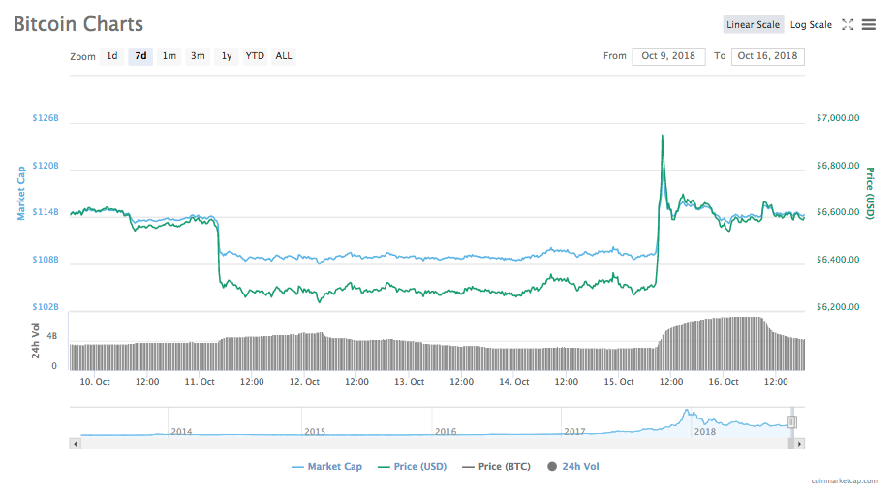Viewport: 895px width, 495px height.
Task: Toggle 24h Vol series in legend
Action: [x=573, y=467]
